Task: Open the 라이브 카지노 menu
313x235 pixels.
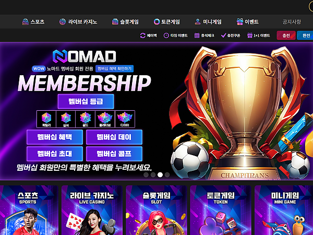Action: 78,21
